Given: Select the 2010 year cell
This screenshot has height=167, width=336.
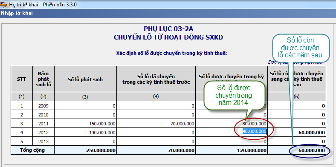Looking at the screenshot, I should click(x=43, y=115).
